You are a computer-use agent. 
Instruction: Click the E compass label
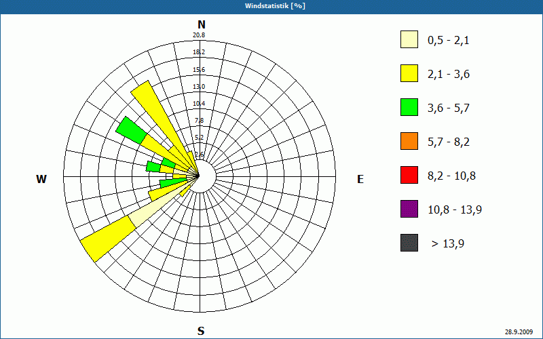point(360,179)
